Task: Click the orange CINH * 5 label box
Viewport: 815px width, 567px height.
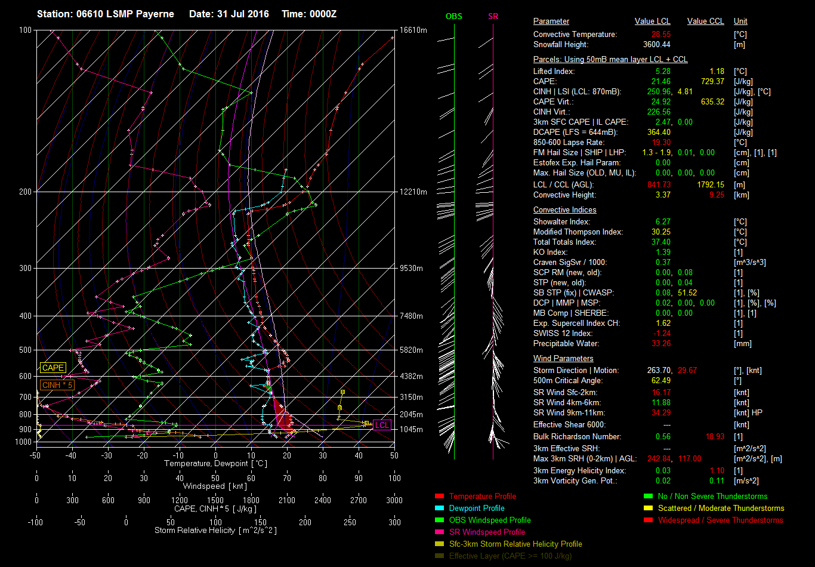Action: 57,385
